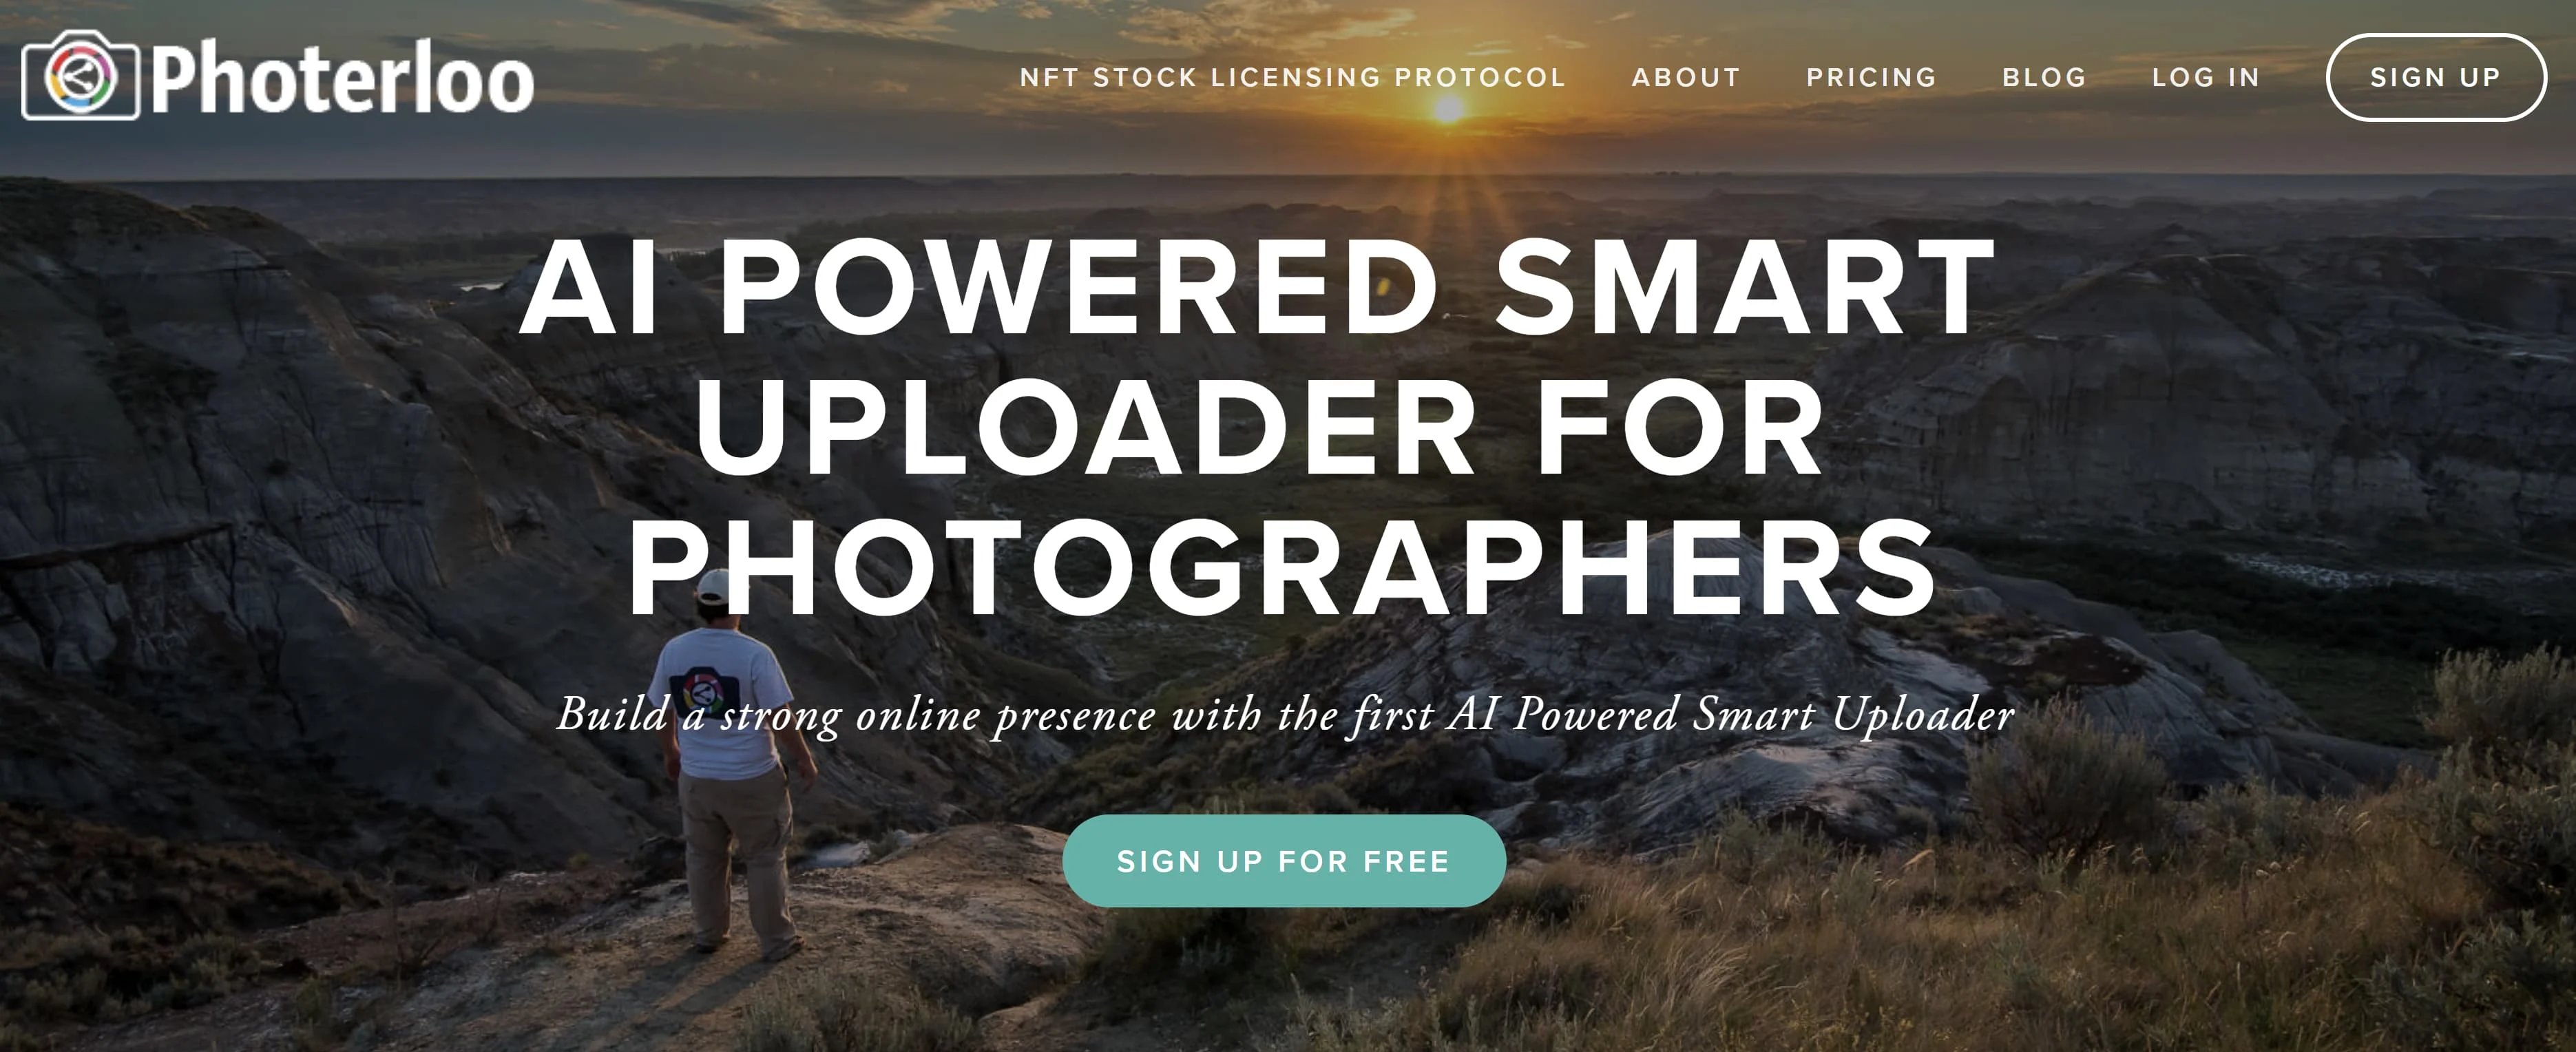The height and width of the screenshot is (1052, 2576).
Task: Click the outlined Sign Up button
Action: click(2436, 77)
